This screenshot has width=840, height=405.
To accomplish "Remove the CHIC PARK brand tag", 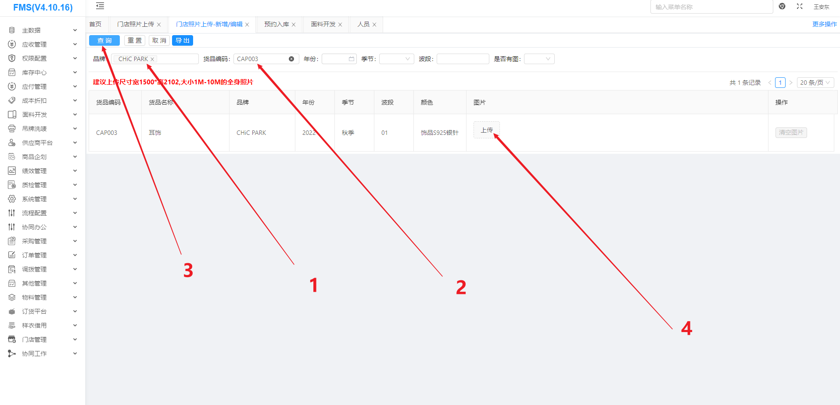I will (152, 59).
